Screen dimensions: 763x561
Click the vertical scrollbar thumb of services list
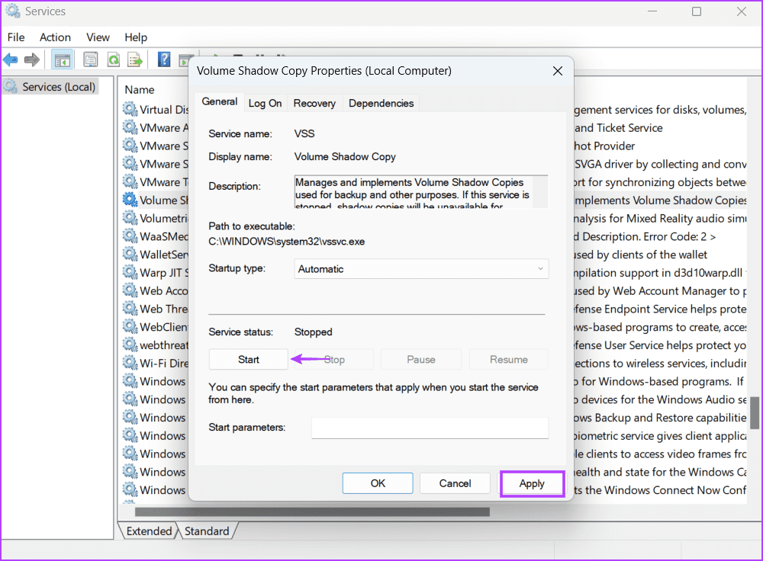(x=755, y=413)
